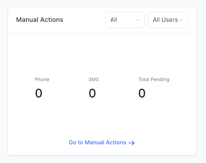Click the chevron arrow in the All dropdown
This screenshot has height=163, width=206.
138,20
